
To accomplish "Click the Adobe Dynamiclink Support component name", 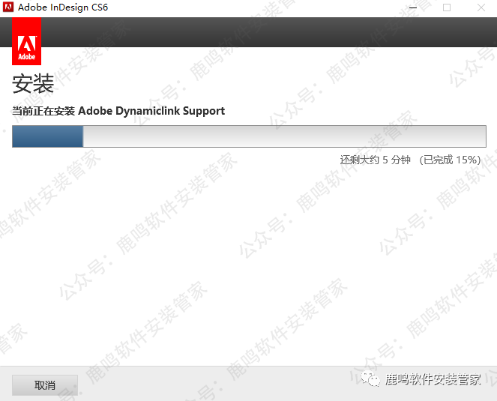I will [151, 111].
